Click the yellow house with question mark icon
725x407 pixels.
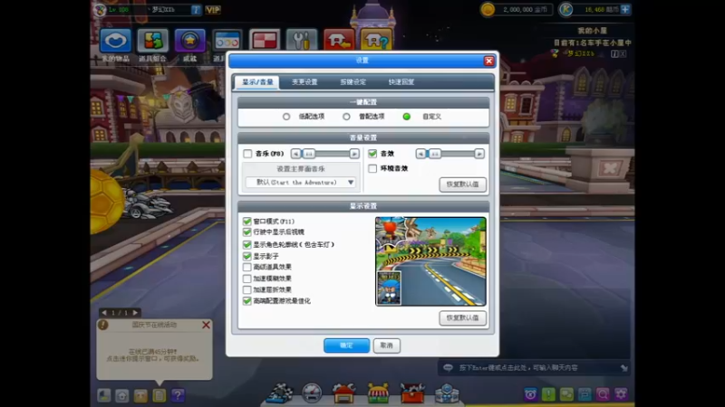376,41
